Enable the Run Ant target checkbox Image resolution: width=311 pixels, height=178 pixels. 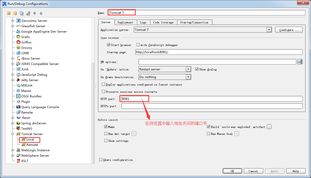[106, 134]
